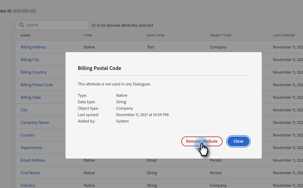Open the Billing Address attribute link
This screenshot has width=303, height=188.
click(x=33, y=47)
